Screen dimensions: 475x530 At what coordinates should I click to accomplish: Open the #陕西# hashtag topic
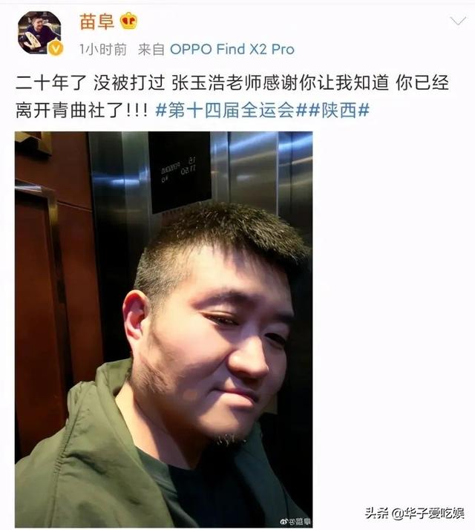[x=339, y=110]
